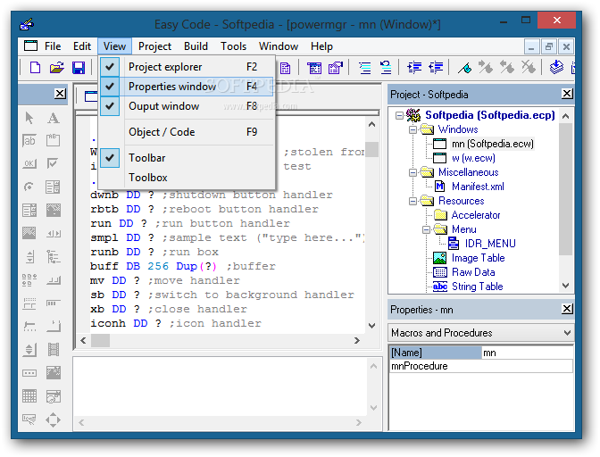This screenshot has height=457, width=600.
Task: Click the stacked layers toolbar icon
Action: pyautogui.click(x=556, y=68)
